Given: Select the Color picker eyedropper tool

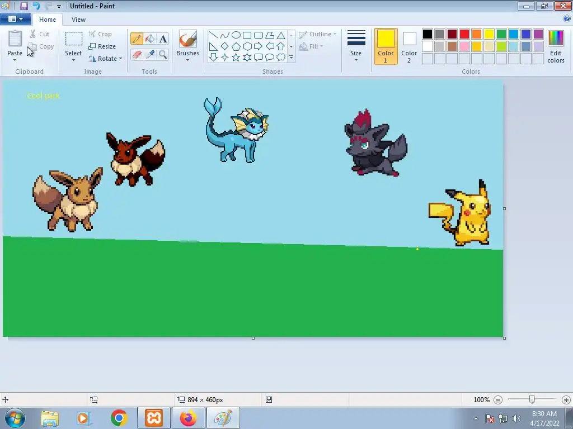Looking at the screenshot, I should (150, 55).
